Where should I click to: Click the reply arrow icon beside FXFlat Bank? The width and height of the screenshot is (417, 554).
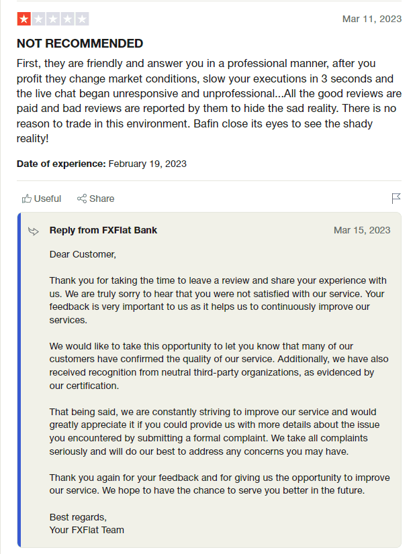click(x=34, y=231)
